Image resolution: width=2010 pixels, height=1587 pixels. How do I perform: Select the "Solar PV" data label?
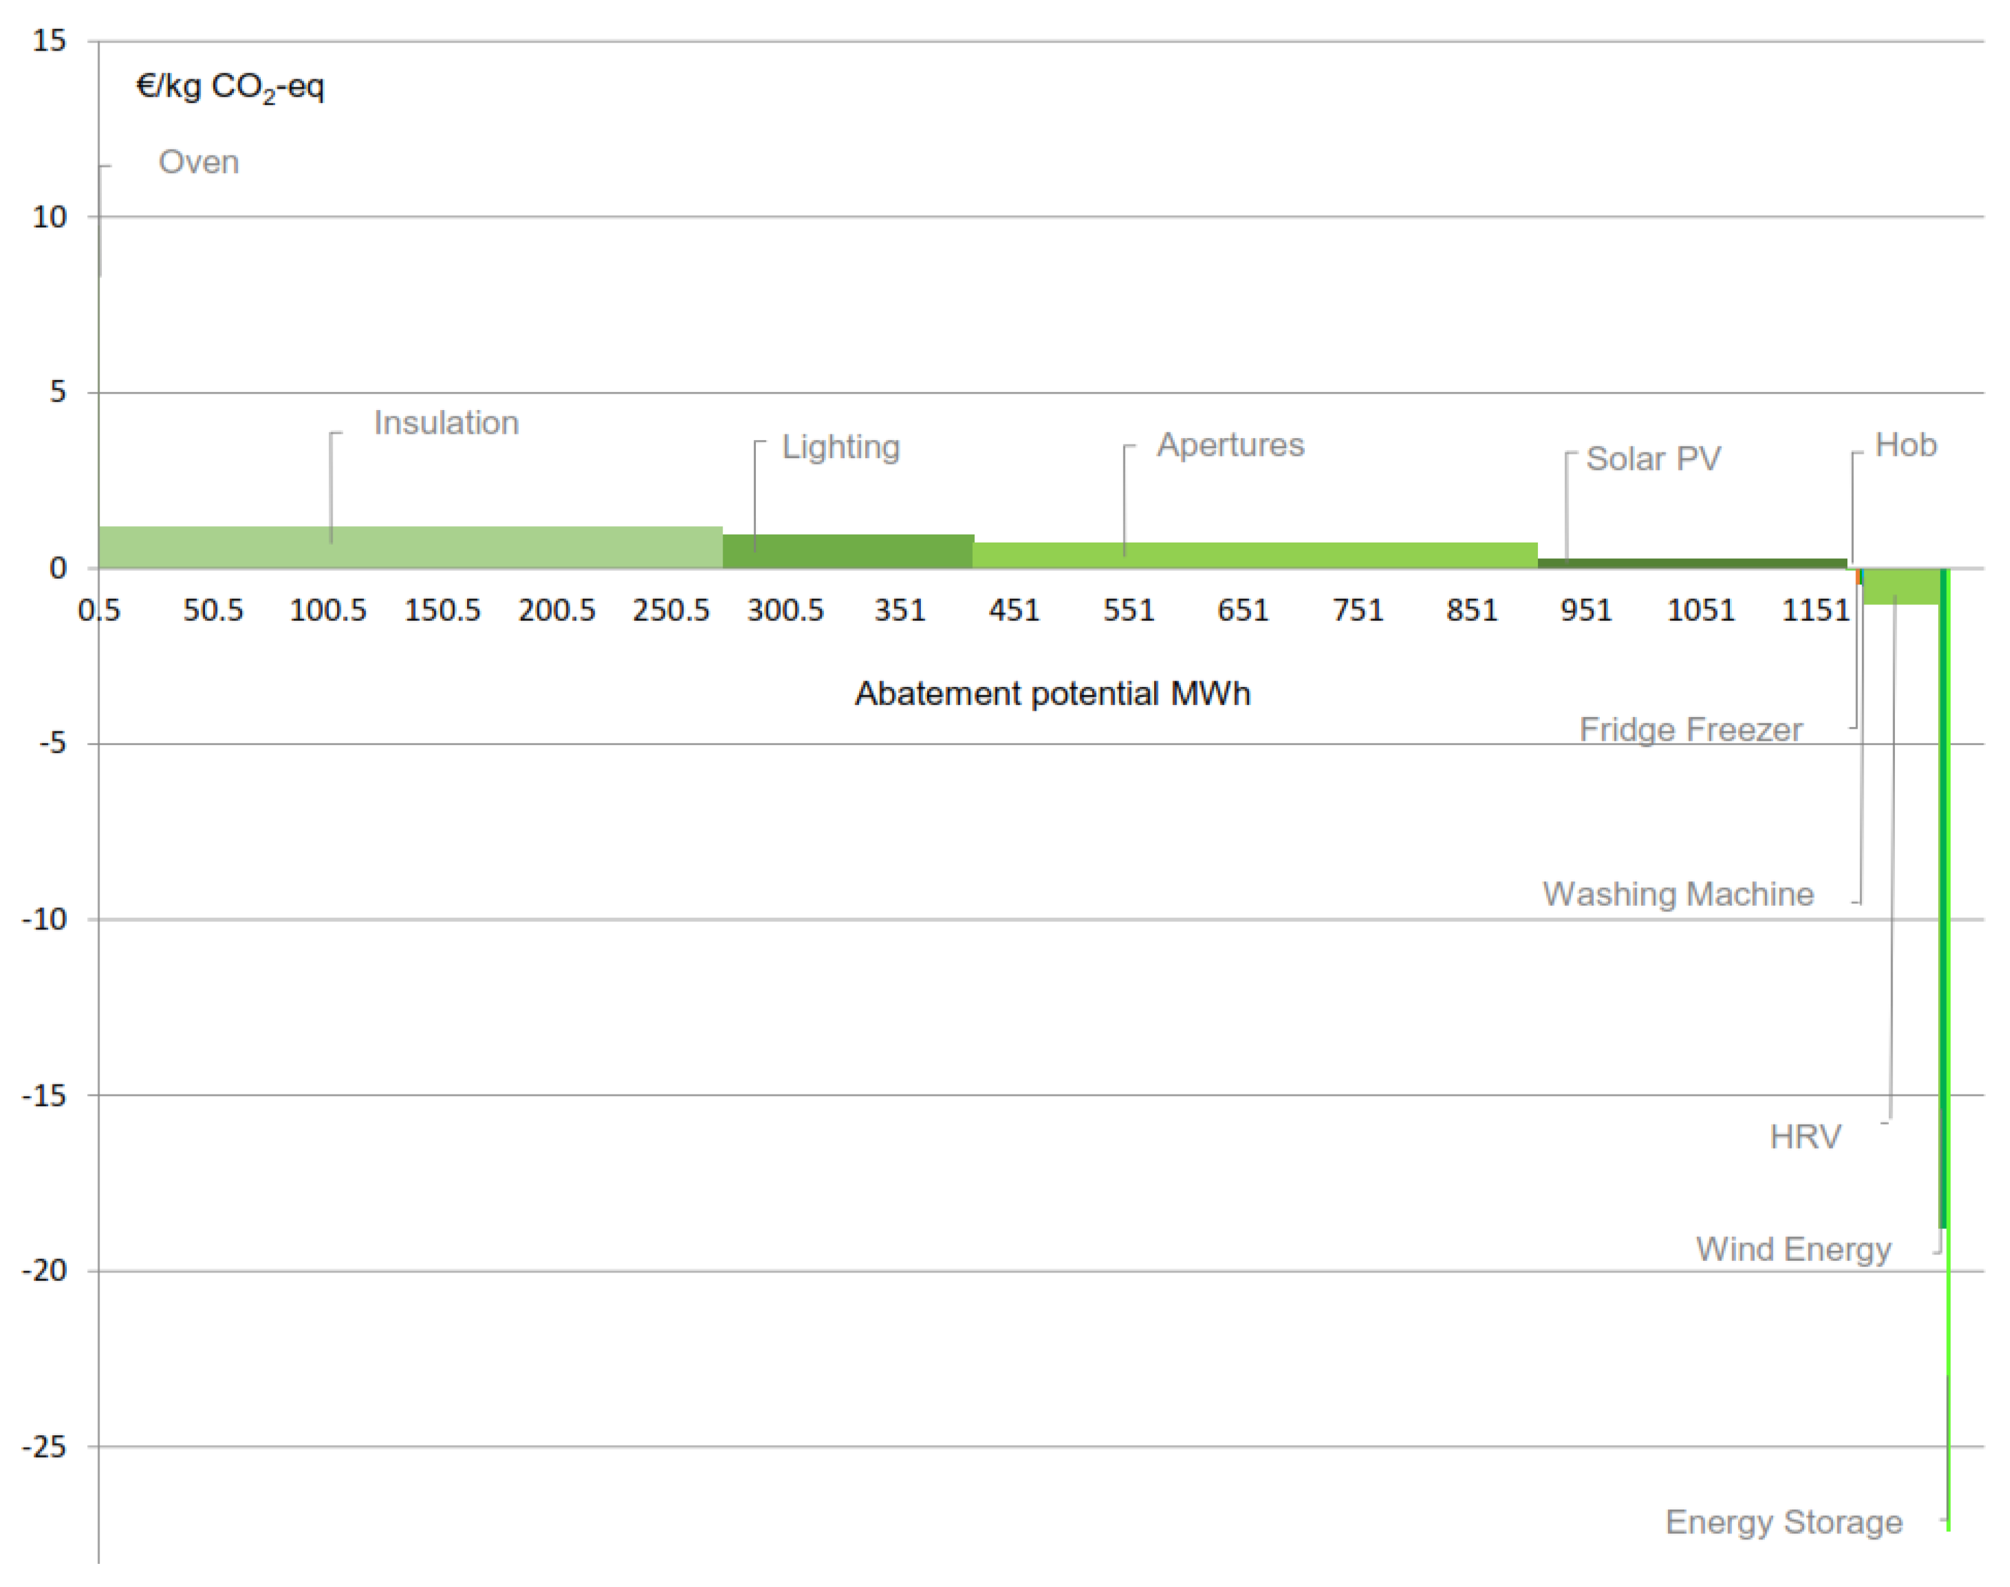[1652, 459]
